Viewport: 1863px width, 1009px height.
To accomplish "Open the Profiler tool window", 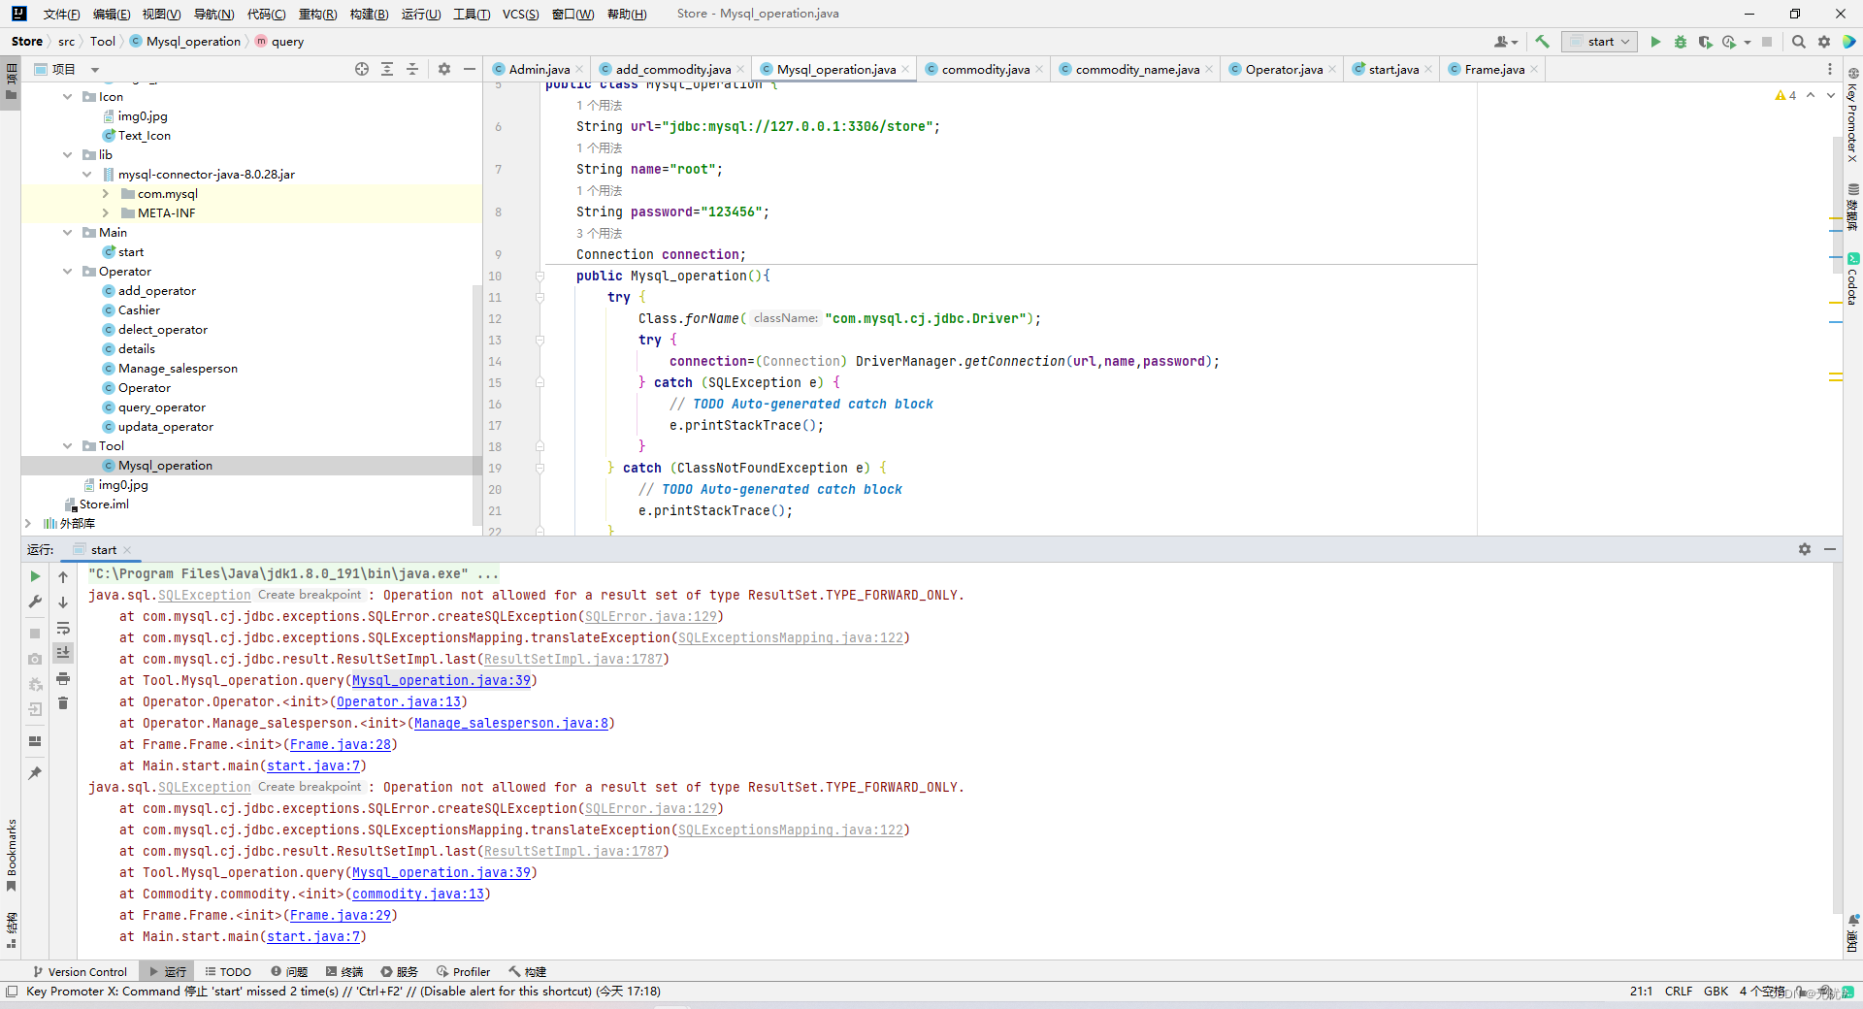I will click(x=464, y=971).
